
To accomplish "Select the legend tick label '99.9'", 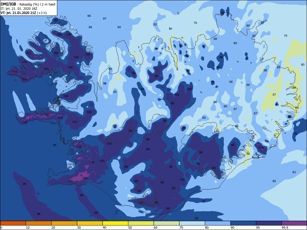I will click(285, 228).
